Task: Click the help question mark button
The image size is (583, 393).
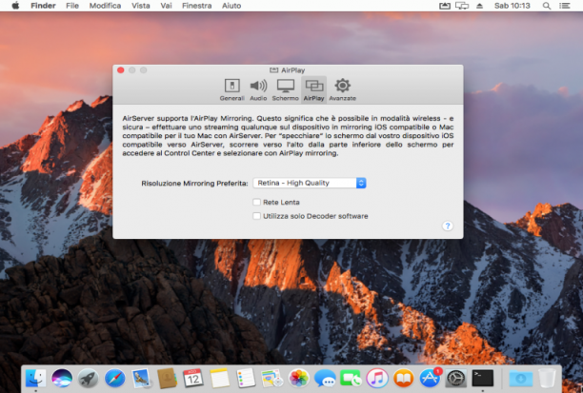Action: (448, 226)
